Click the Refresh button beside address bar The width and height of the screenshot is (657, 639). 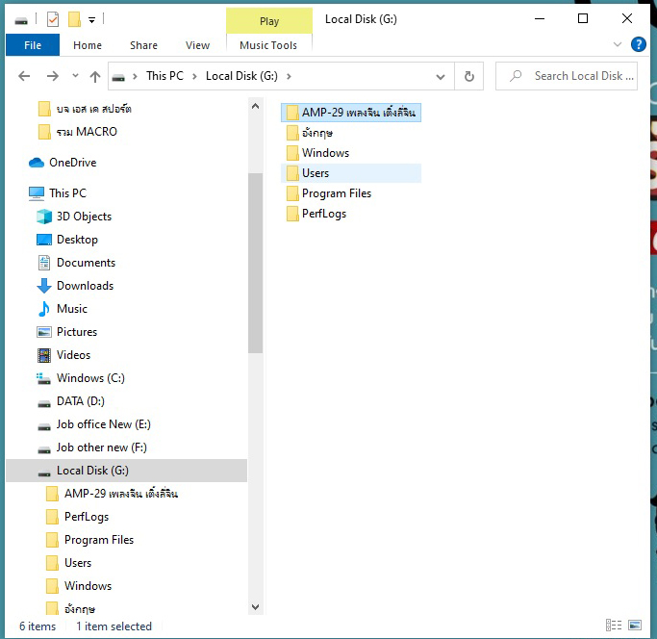click(469, 76)
